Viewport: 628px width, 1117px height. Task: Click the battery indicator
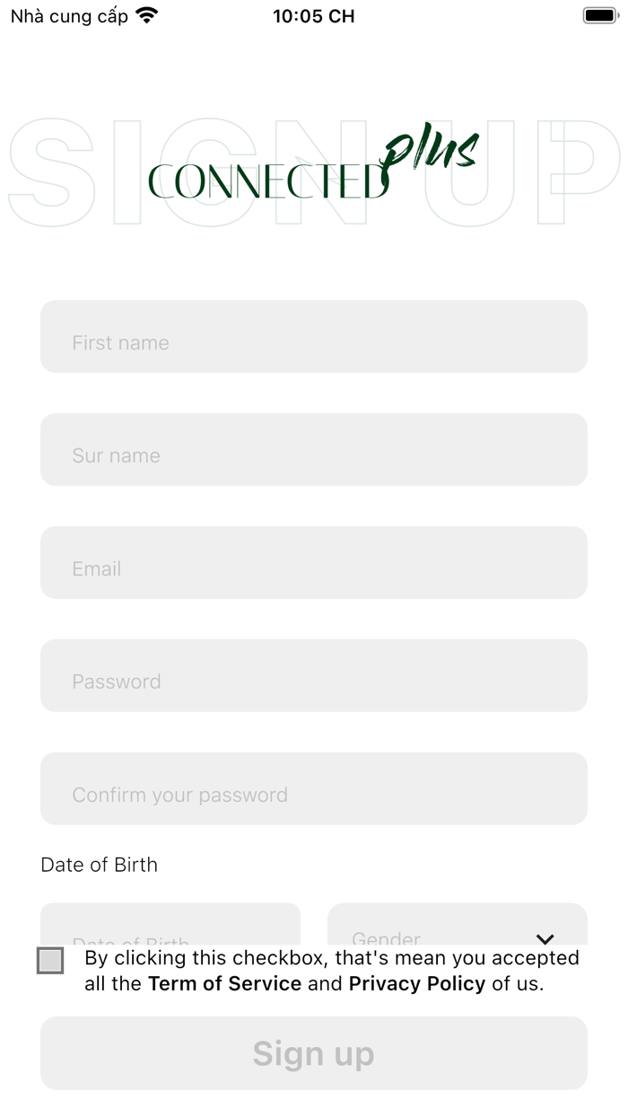pyautogui.click(x=599, y=14)
